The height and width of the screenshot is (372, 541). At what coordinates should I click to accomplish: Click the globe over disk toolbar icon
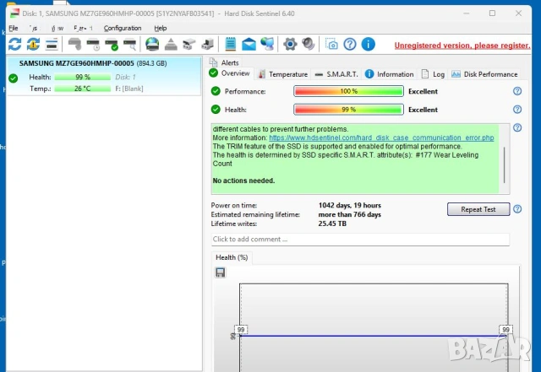[152, 44]
